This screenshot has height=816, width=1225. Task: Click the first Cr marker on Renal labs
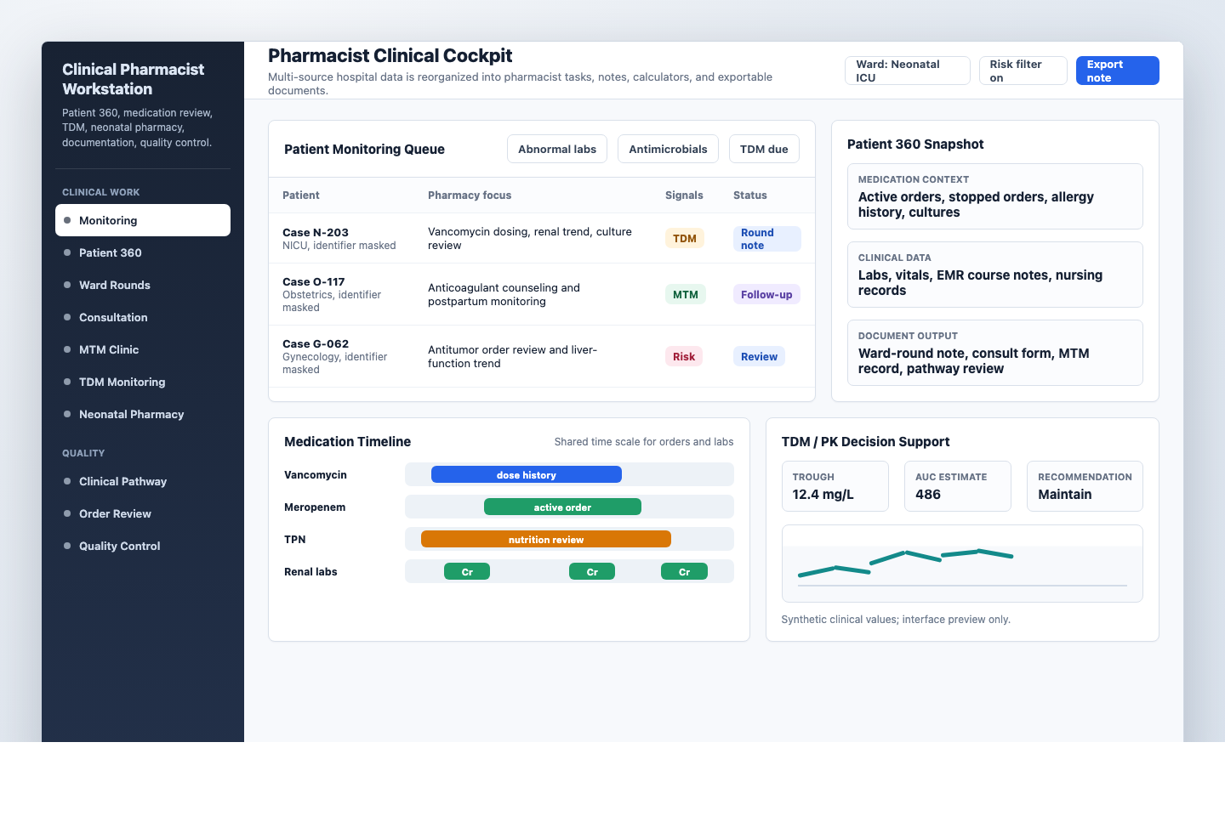point(467,571)
